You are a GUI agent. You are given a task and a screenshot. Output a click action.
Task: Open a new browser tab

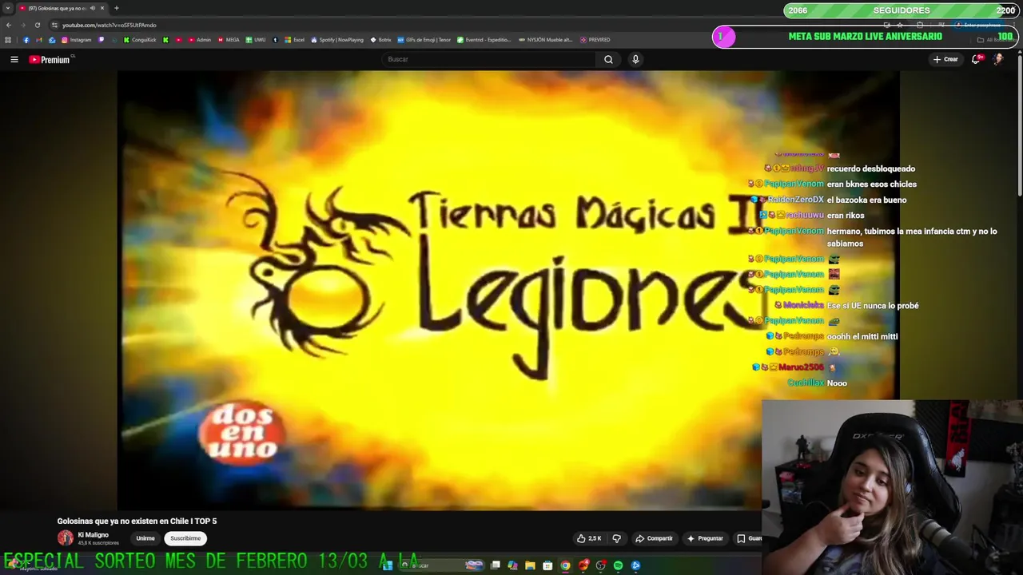click(116, 8)
